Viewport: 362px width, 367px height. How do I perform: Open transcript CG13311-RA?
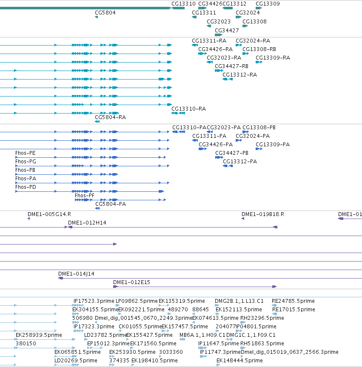[209, 41]
